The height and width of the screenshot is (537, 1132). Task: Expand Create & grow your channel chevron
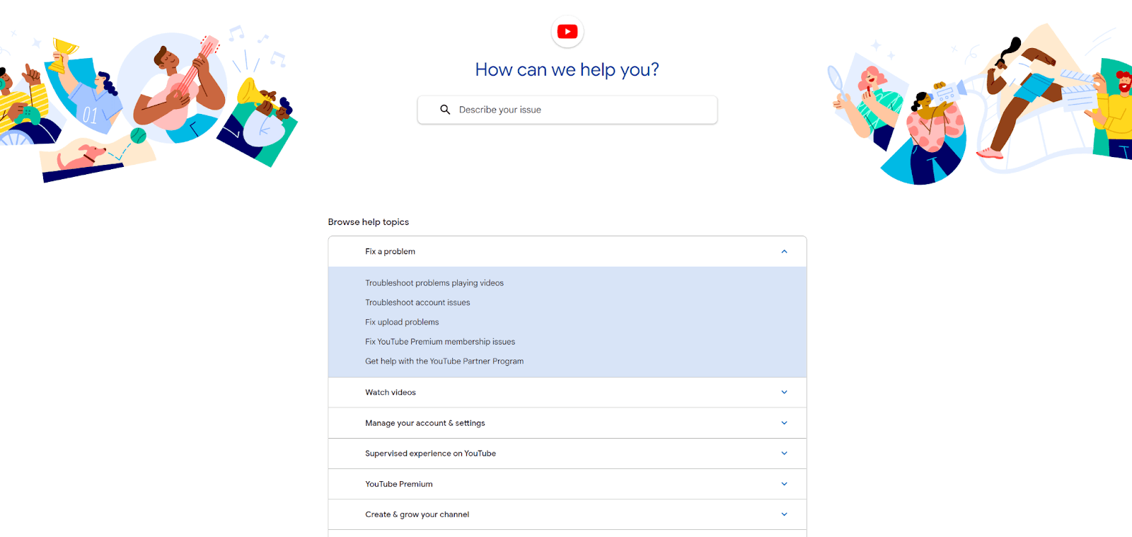[x=784, y=514]
